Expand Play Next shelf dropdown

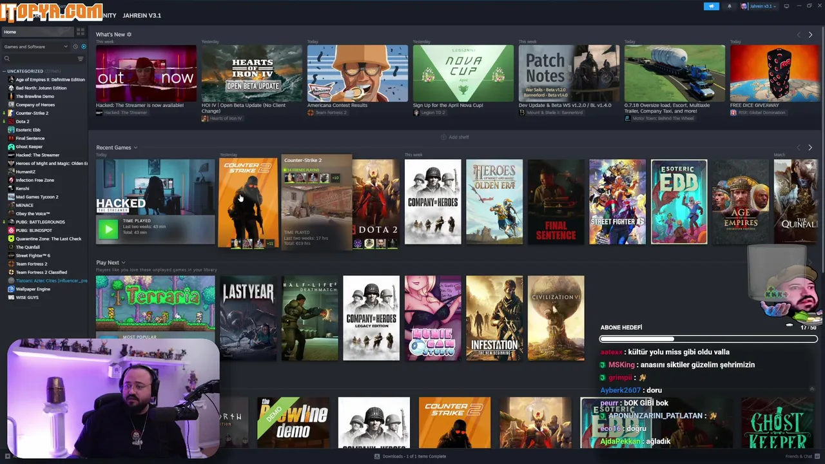point(123,263)
